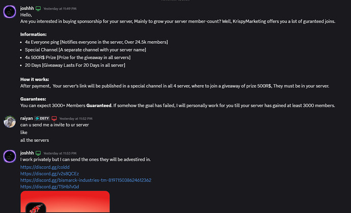
Task: Open the red invite embed image thumbnail
Action: coord(65,202)
